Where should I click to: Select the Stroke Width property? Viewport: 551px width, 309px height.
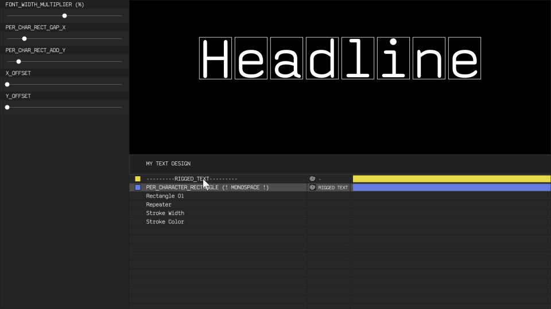[165, 213]
